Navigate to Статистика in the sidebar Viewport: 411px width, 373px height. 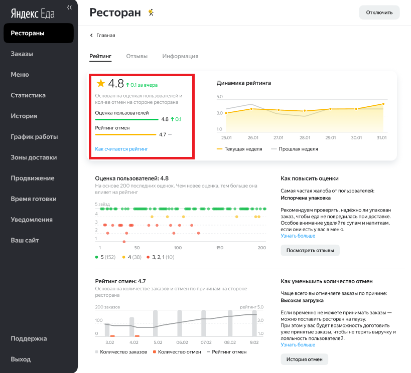28,95
